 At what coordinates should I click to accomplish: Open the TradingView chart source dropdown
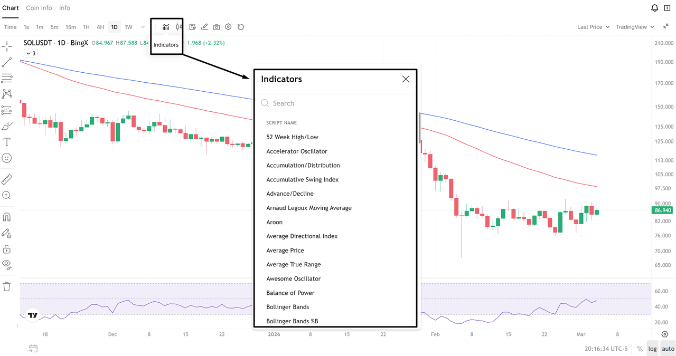coord(635,27)
